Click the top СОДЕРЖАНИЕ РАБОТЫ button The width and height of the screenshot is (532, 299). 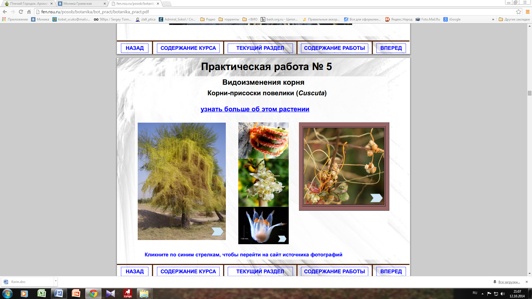pyautogui.click(x=334, y=48)
